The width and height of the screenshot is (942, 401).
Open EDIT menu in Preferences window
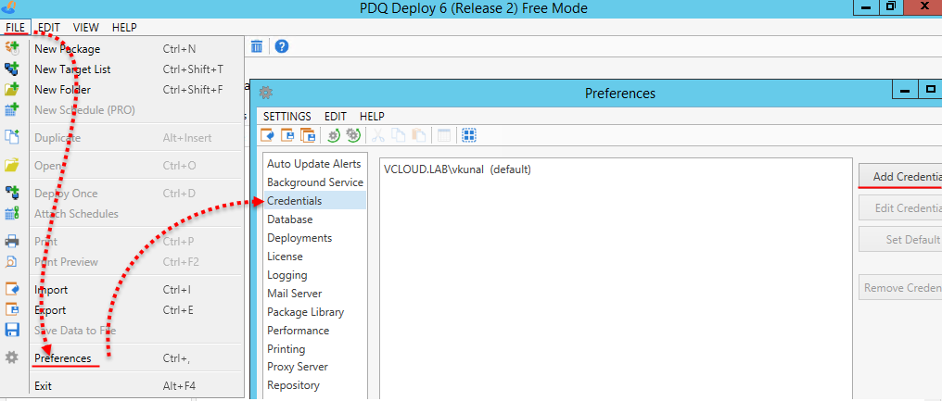point(336,117)
